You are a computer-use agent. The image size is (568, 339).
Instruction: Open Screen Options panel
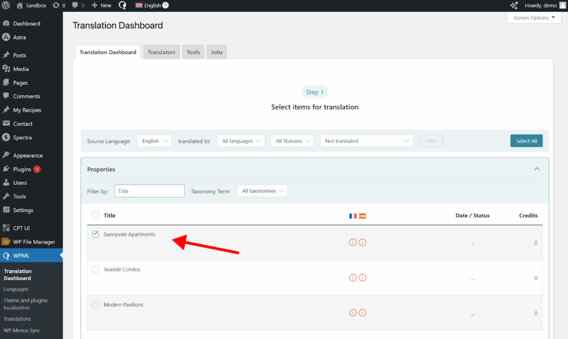click(534, 18)
